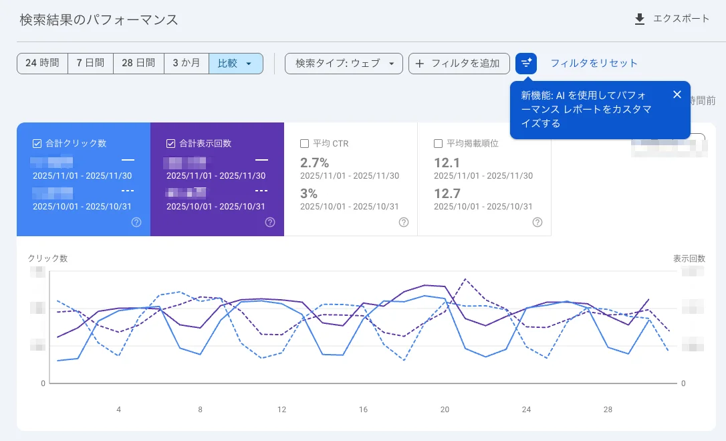Viewport: 726px width, 441px height.
Task: Select the 7 日間 period button
Action: 90,64
